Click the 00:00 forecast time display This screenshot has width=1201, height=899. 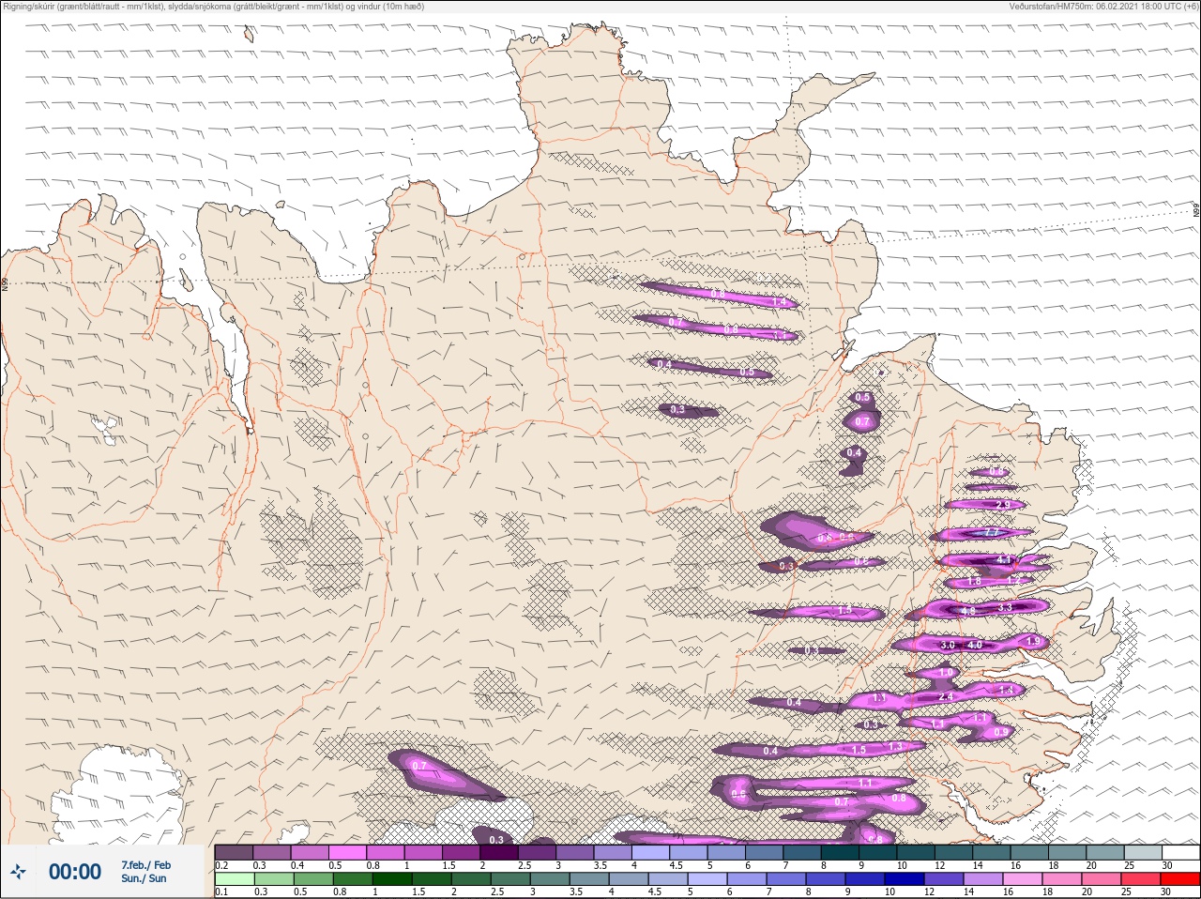tap(75, 873)
